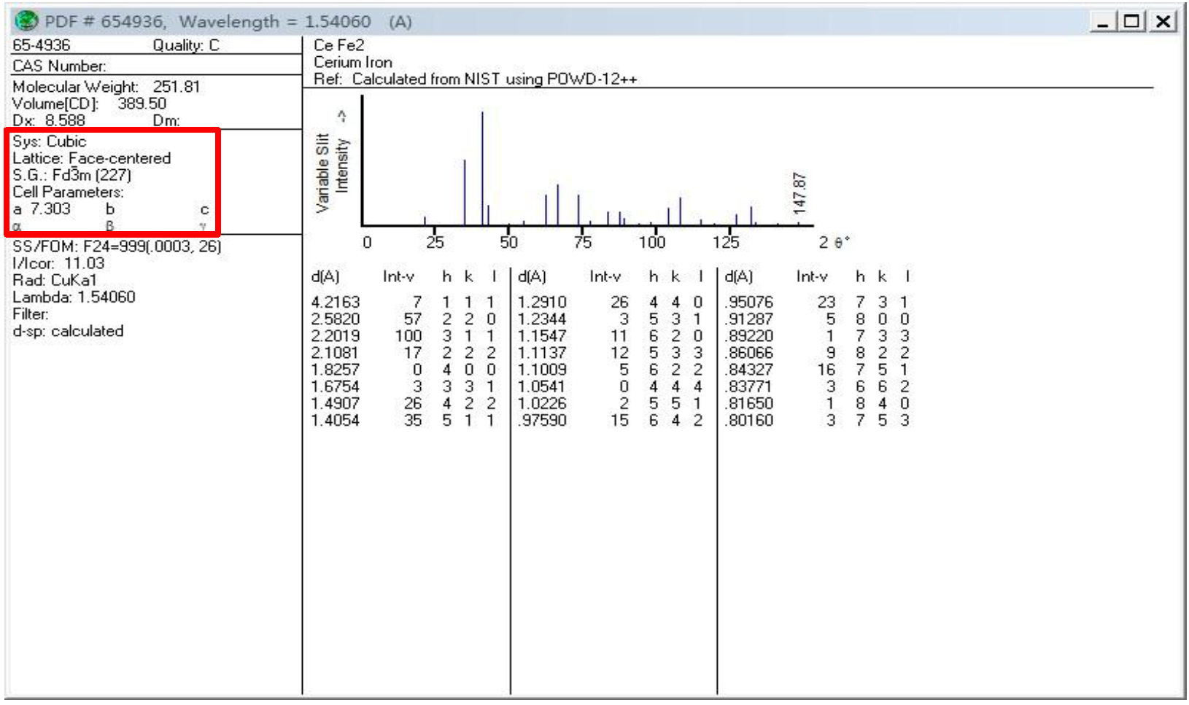Click the 147.87 marker label on chart
The width and height of the screenshot is (1189, 705).
(x=800, y=193)
